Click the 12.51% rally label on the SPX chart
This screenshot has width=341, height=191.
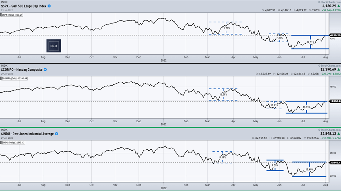tap(310, 42)
